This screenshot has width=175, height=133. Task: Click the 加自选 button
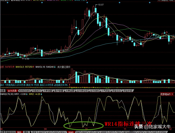pos(165,1)
